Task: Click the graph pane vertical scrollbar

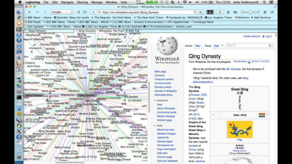Action: point(149,97)
